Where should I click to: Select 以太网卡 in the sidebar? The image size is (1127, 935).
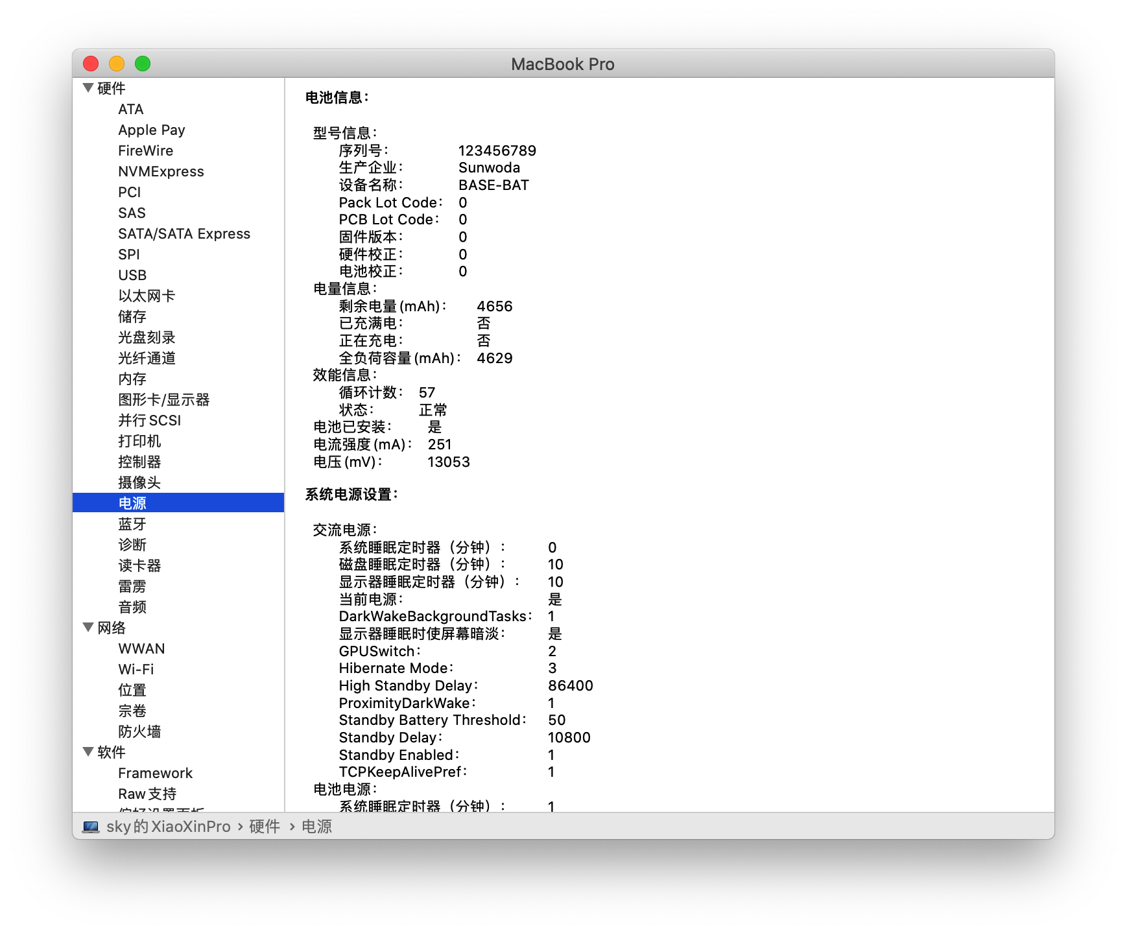[x=147, y=296]
